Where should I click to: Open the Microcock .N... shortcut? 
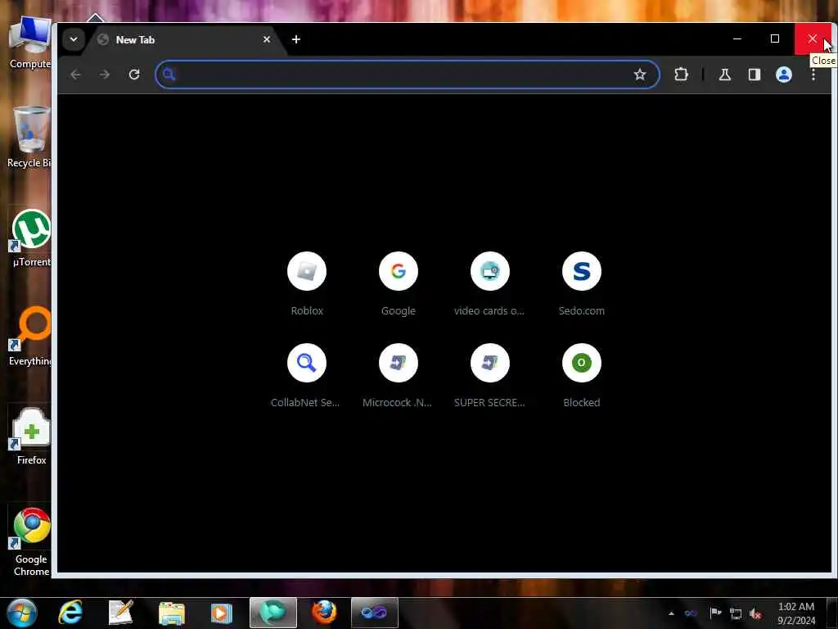pos(399,376)
